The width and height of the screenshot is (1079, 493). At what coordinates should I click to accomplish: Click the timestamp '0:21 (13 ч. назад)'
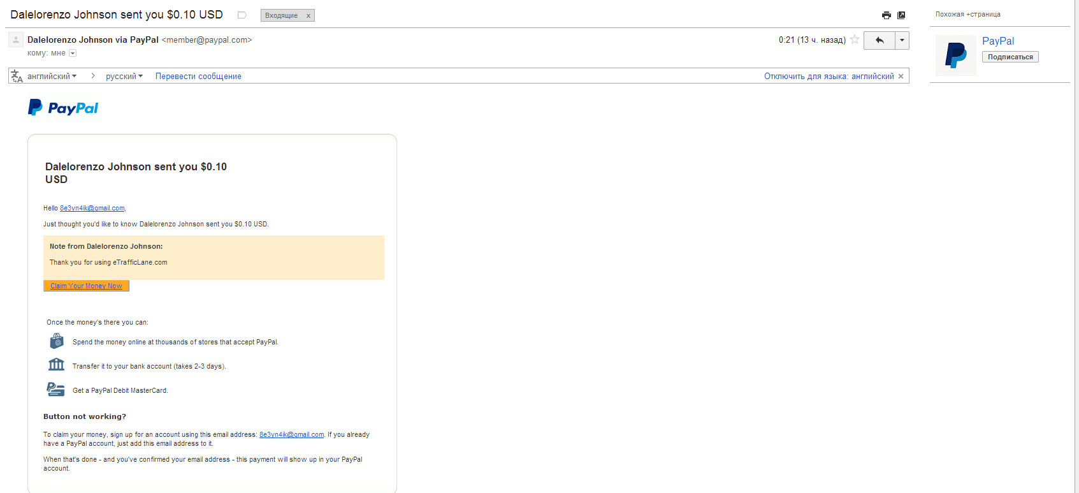pos(812,40)
